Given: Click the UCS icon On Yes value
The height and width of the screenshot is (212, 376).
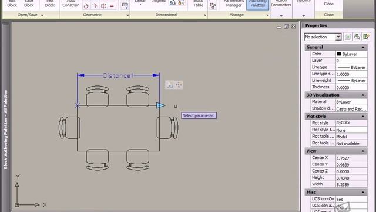Looking at the screenshot, I should coord(351,199).
